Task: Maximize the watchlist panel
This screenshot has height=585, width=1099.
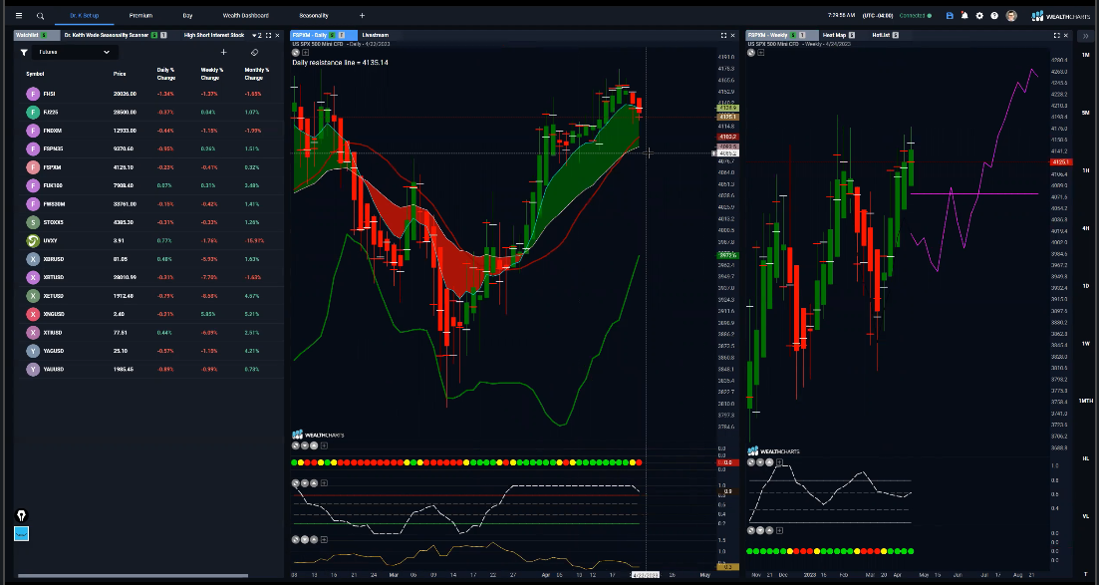Action: pyautogui.click(x=268, y=35)
